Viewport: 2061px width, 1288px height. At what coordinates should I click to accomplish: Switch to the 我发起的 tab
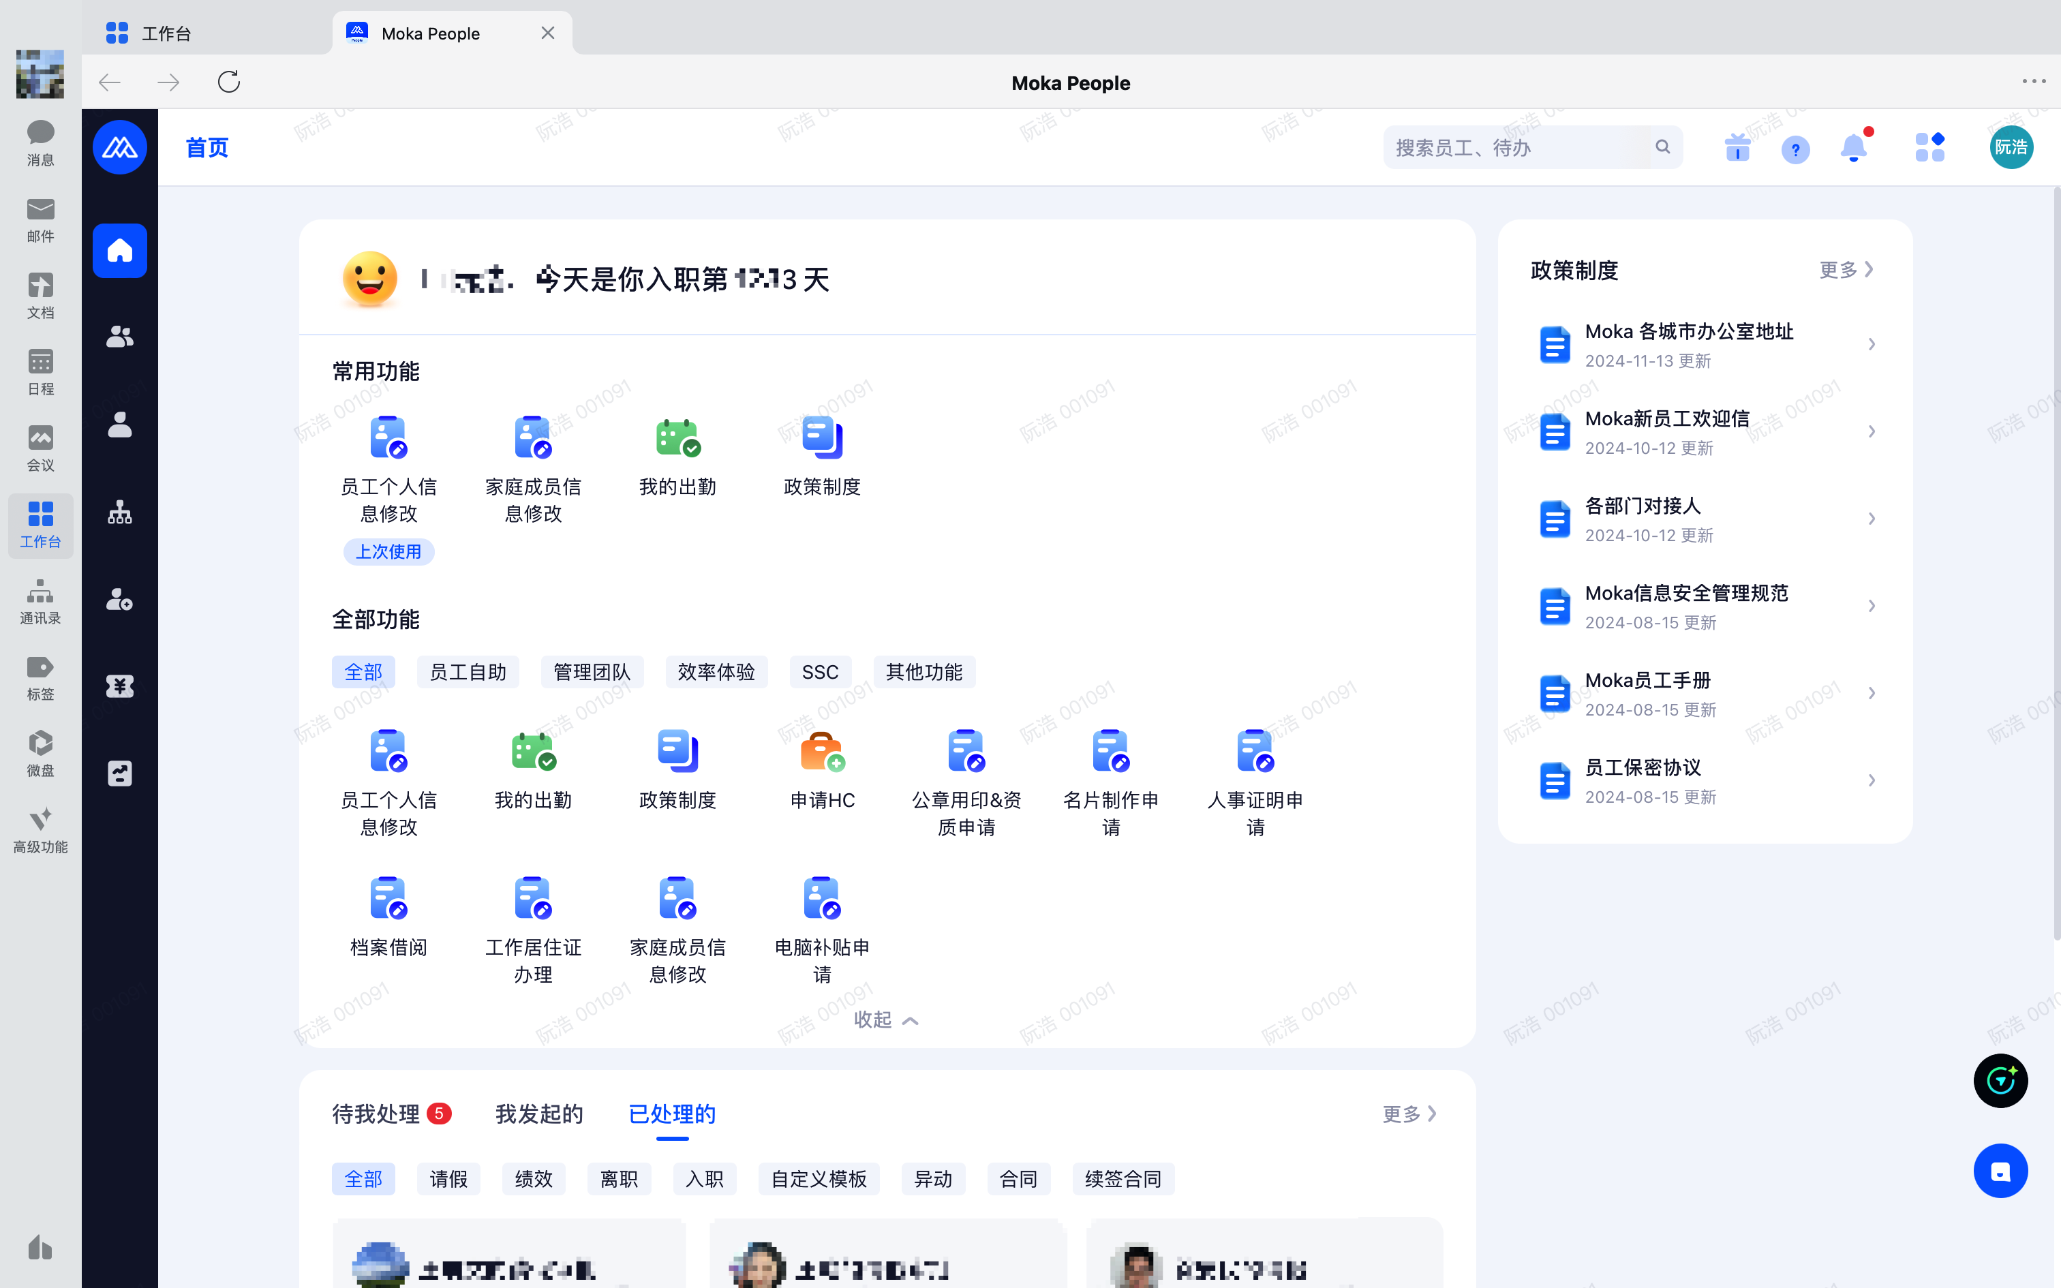[539, 1114]
